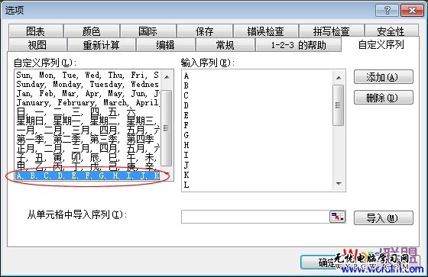
Task: Select the 编辑 tab
Action: pyautogui.click(x=165, y=45)
